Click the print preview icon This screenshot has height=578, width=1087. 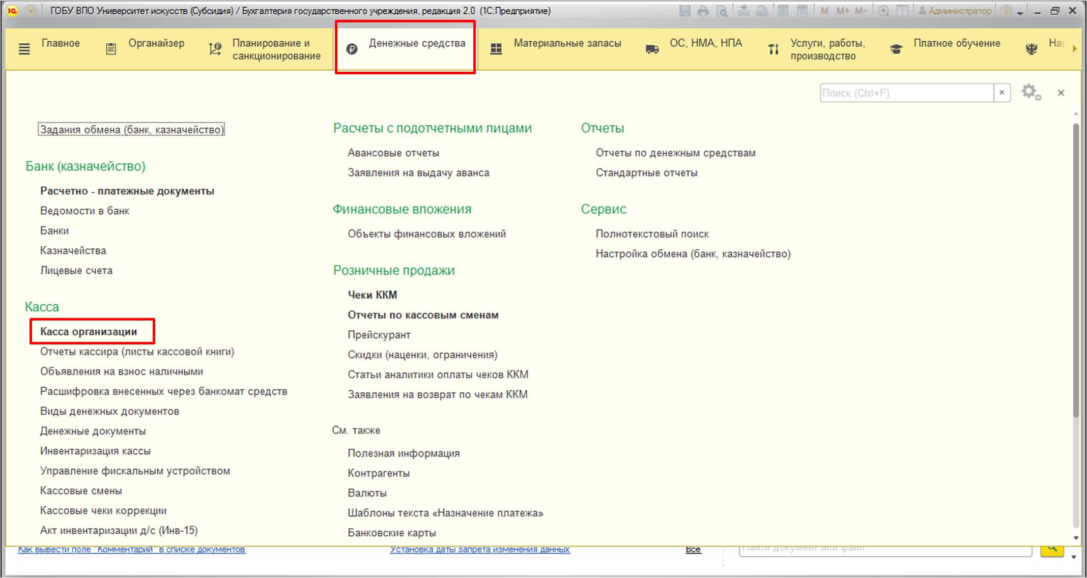tap(722, 11)
